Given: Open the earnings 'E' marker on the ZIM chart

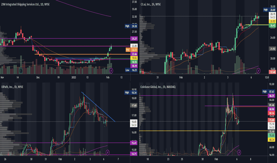Looking at the screenshot, I should [21, 71].
